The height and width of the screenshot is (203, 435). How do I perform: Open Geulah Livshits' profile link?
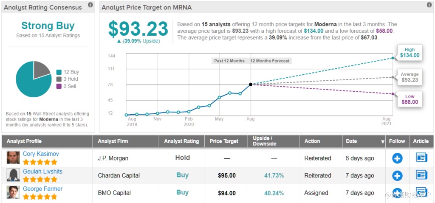42,171
